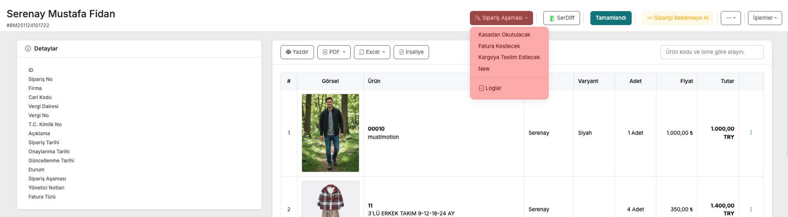The height and width of the screenshot is (217, 788).
Task: Click the Detaylar info icon
Action: [x=28, y=48]
